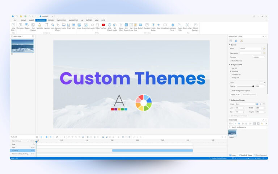Insert a YouTube video

[x=104, y=26]
